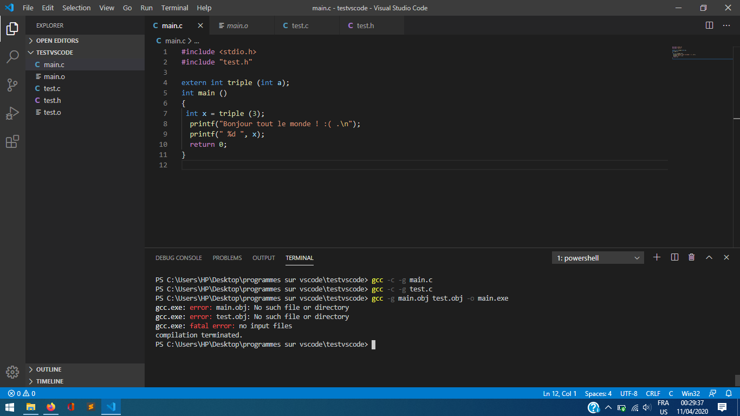
Task: Kill the terminal using the trash icon
Action: 691,257
